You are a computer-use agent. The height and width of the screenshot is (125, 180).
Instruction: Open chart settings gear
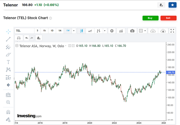click(112, 31)
